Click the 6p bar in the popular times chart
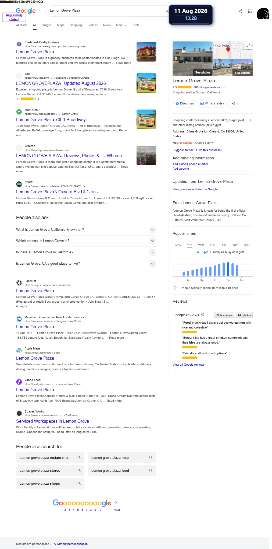272x549 pixels. [228, 269]
